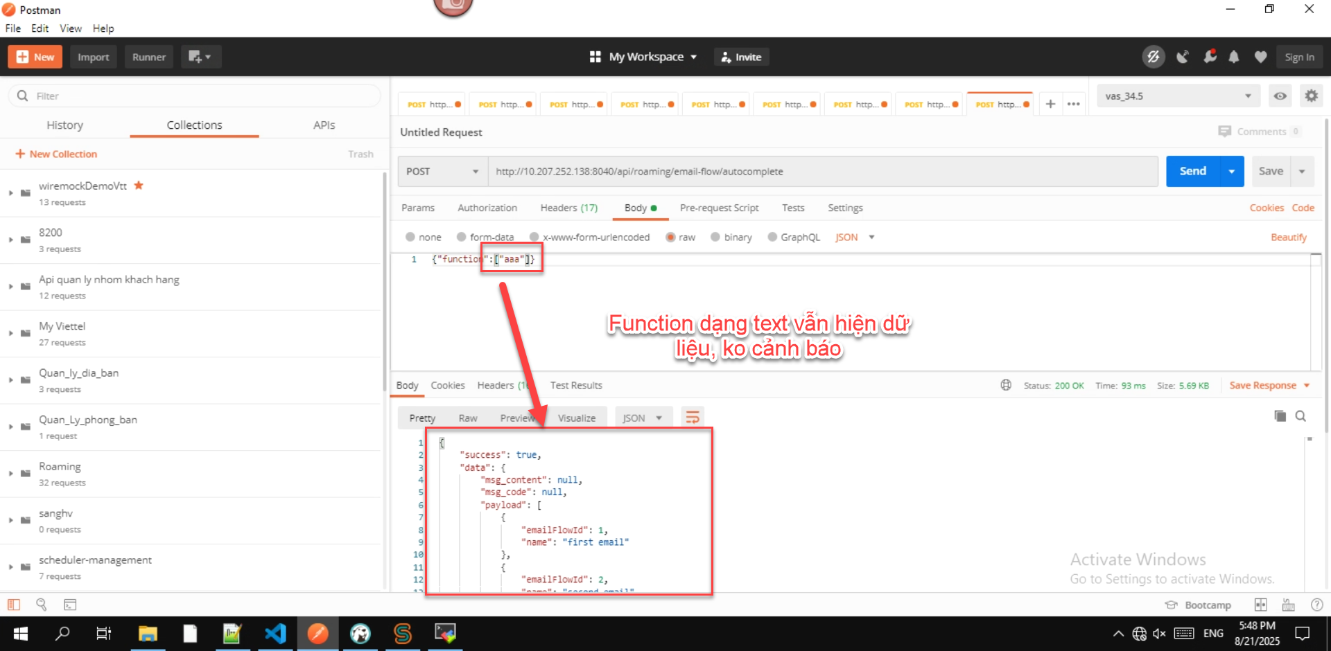This screenshot has width=1331, height=651.
Task: Click the environment quick look eye icon
Action: pos(1280,96)
